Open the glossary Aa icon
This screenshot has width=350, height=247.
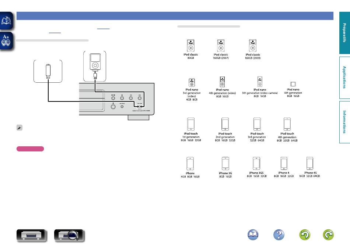click(x=6, y=41)
